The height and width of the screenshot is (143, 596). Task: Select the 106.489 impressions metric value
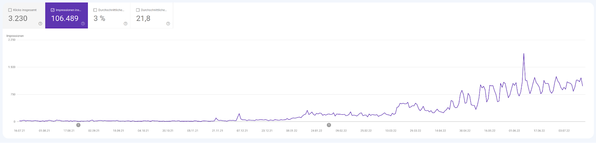tap(65, 18)
